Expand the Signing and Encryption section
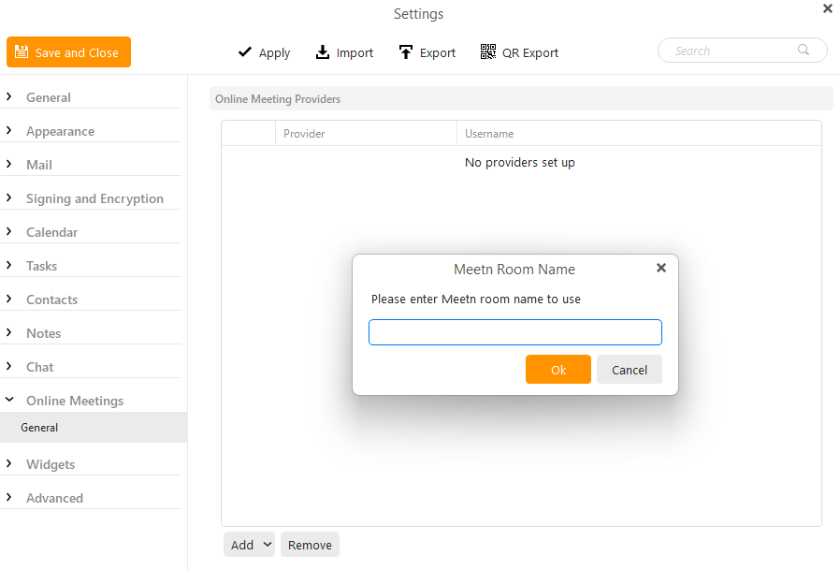Image resolution: width=840 pixels, height=570 pixels. (x=8, y=197)
